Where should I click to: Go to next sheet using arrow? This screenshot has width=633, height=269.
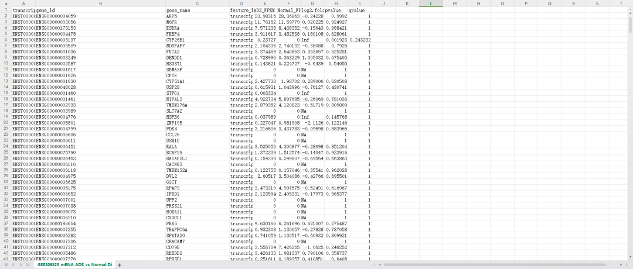21,265
